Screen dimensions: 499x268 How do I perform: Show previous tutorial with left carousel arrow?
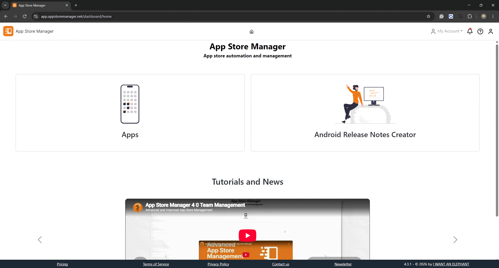click(40, 240)
